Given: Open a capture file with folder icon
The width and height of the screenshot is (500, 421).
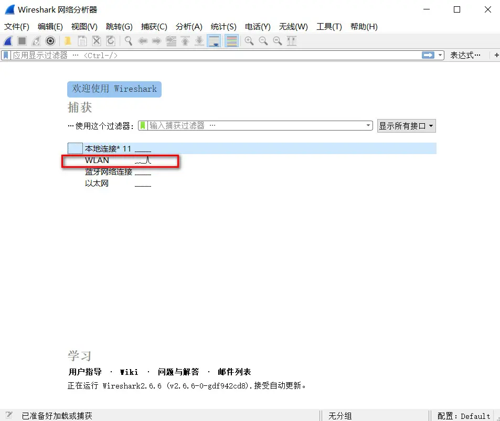Looking at the screenshot, I should (x=68, y=41).
